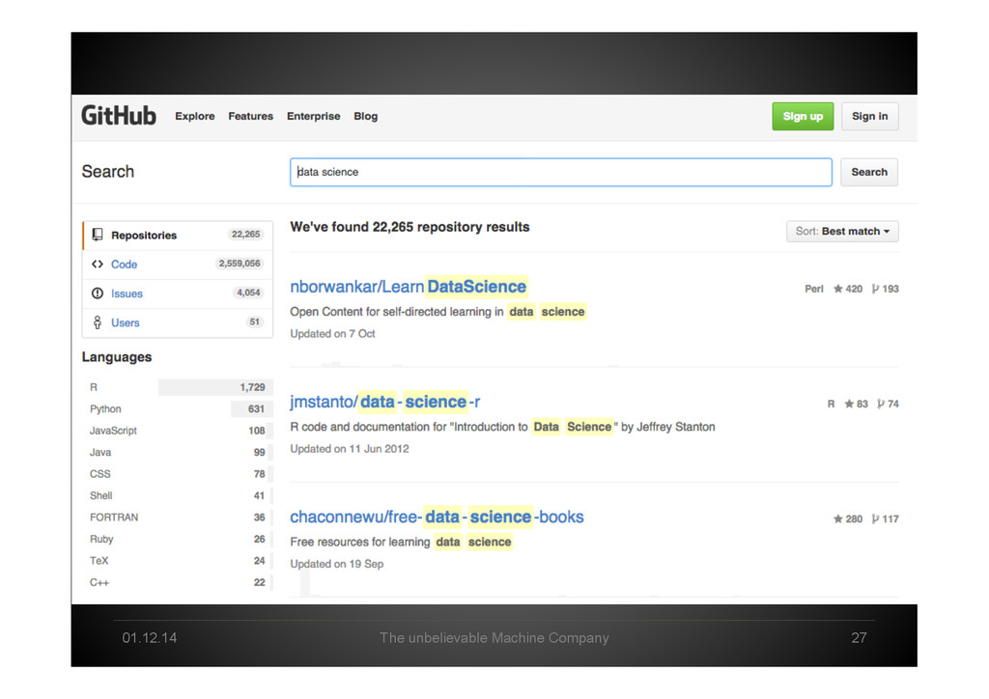The height and width of the screenshot is (699, 989).
Task: Click star icon next to 280
Action: (x=837, y=518)
